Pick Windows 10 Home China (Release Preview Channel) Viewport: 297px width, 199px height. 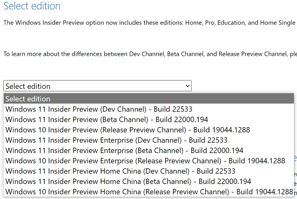pyautogui.click(x=148, y=191)
